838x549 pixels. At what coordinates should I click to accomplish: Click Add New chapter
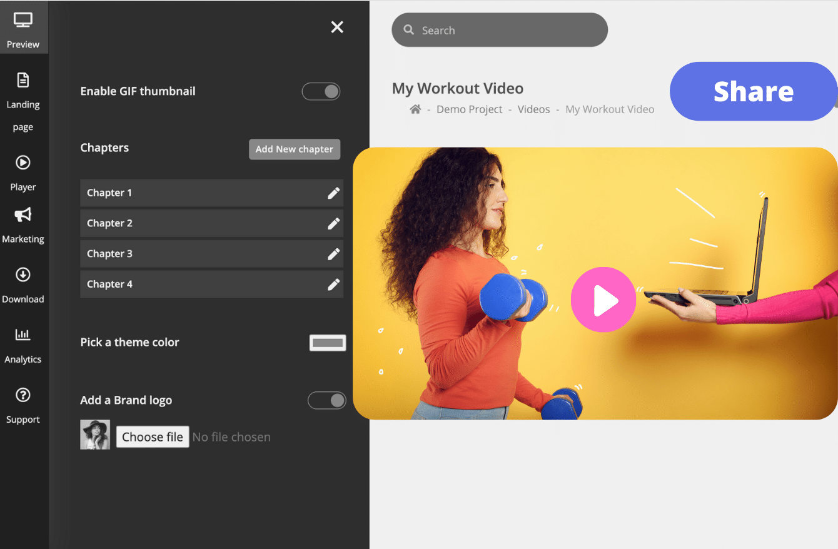pos(294,149)
